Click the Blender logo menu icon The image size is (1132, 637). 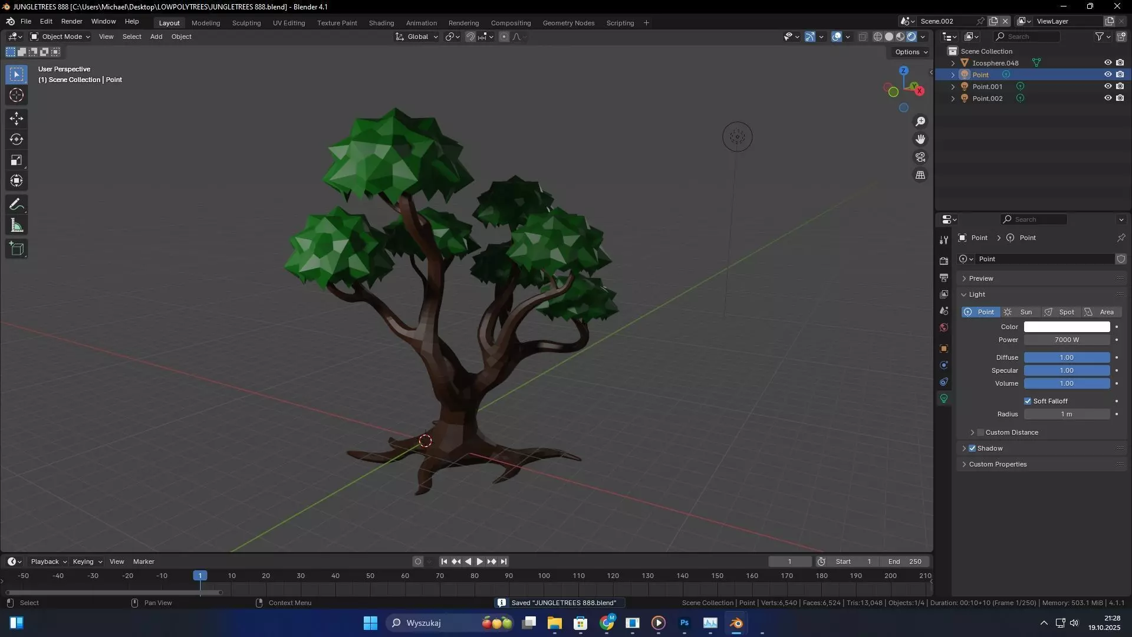pyautogui.click(x=11, y=21)
